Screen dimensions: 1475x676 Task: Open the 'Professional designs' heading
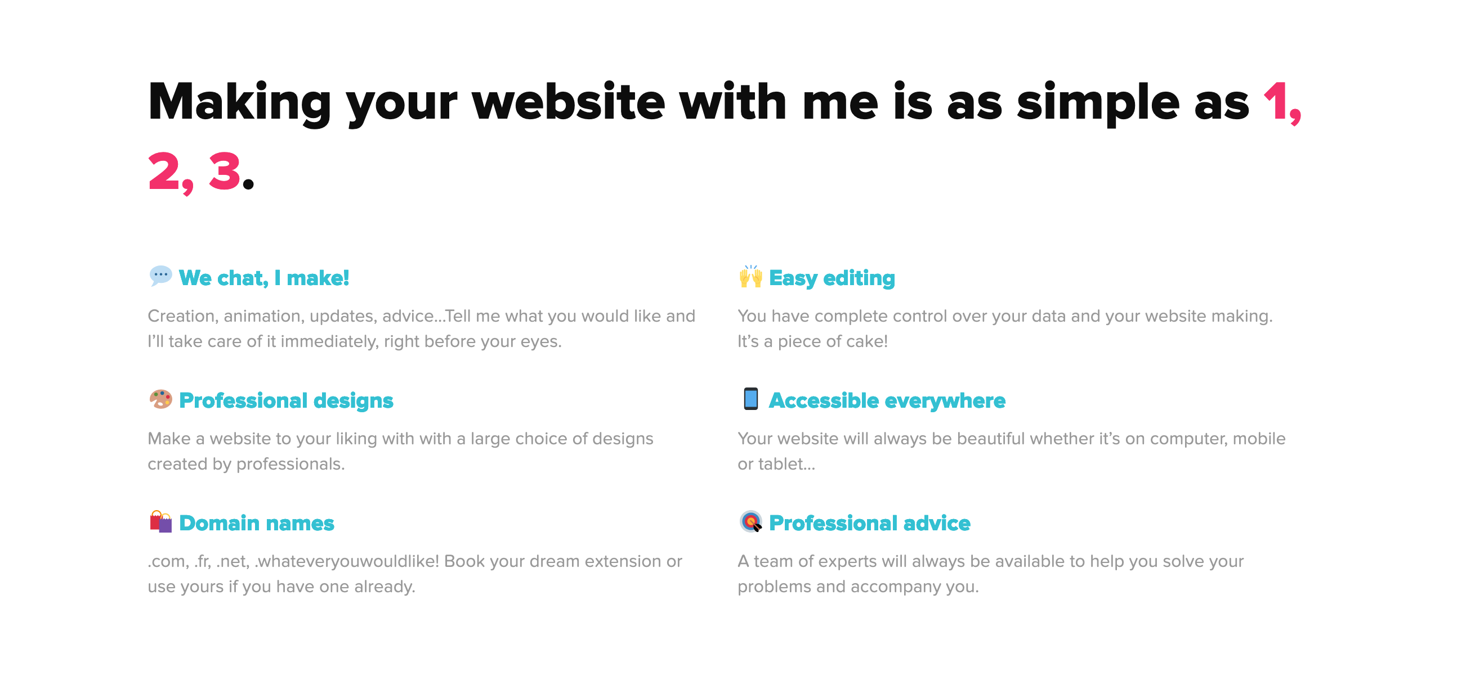[x=286, y=400]
